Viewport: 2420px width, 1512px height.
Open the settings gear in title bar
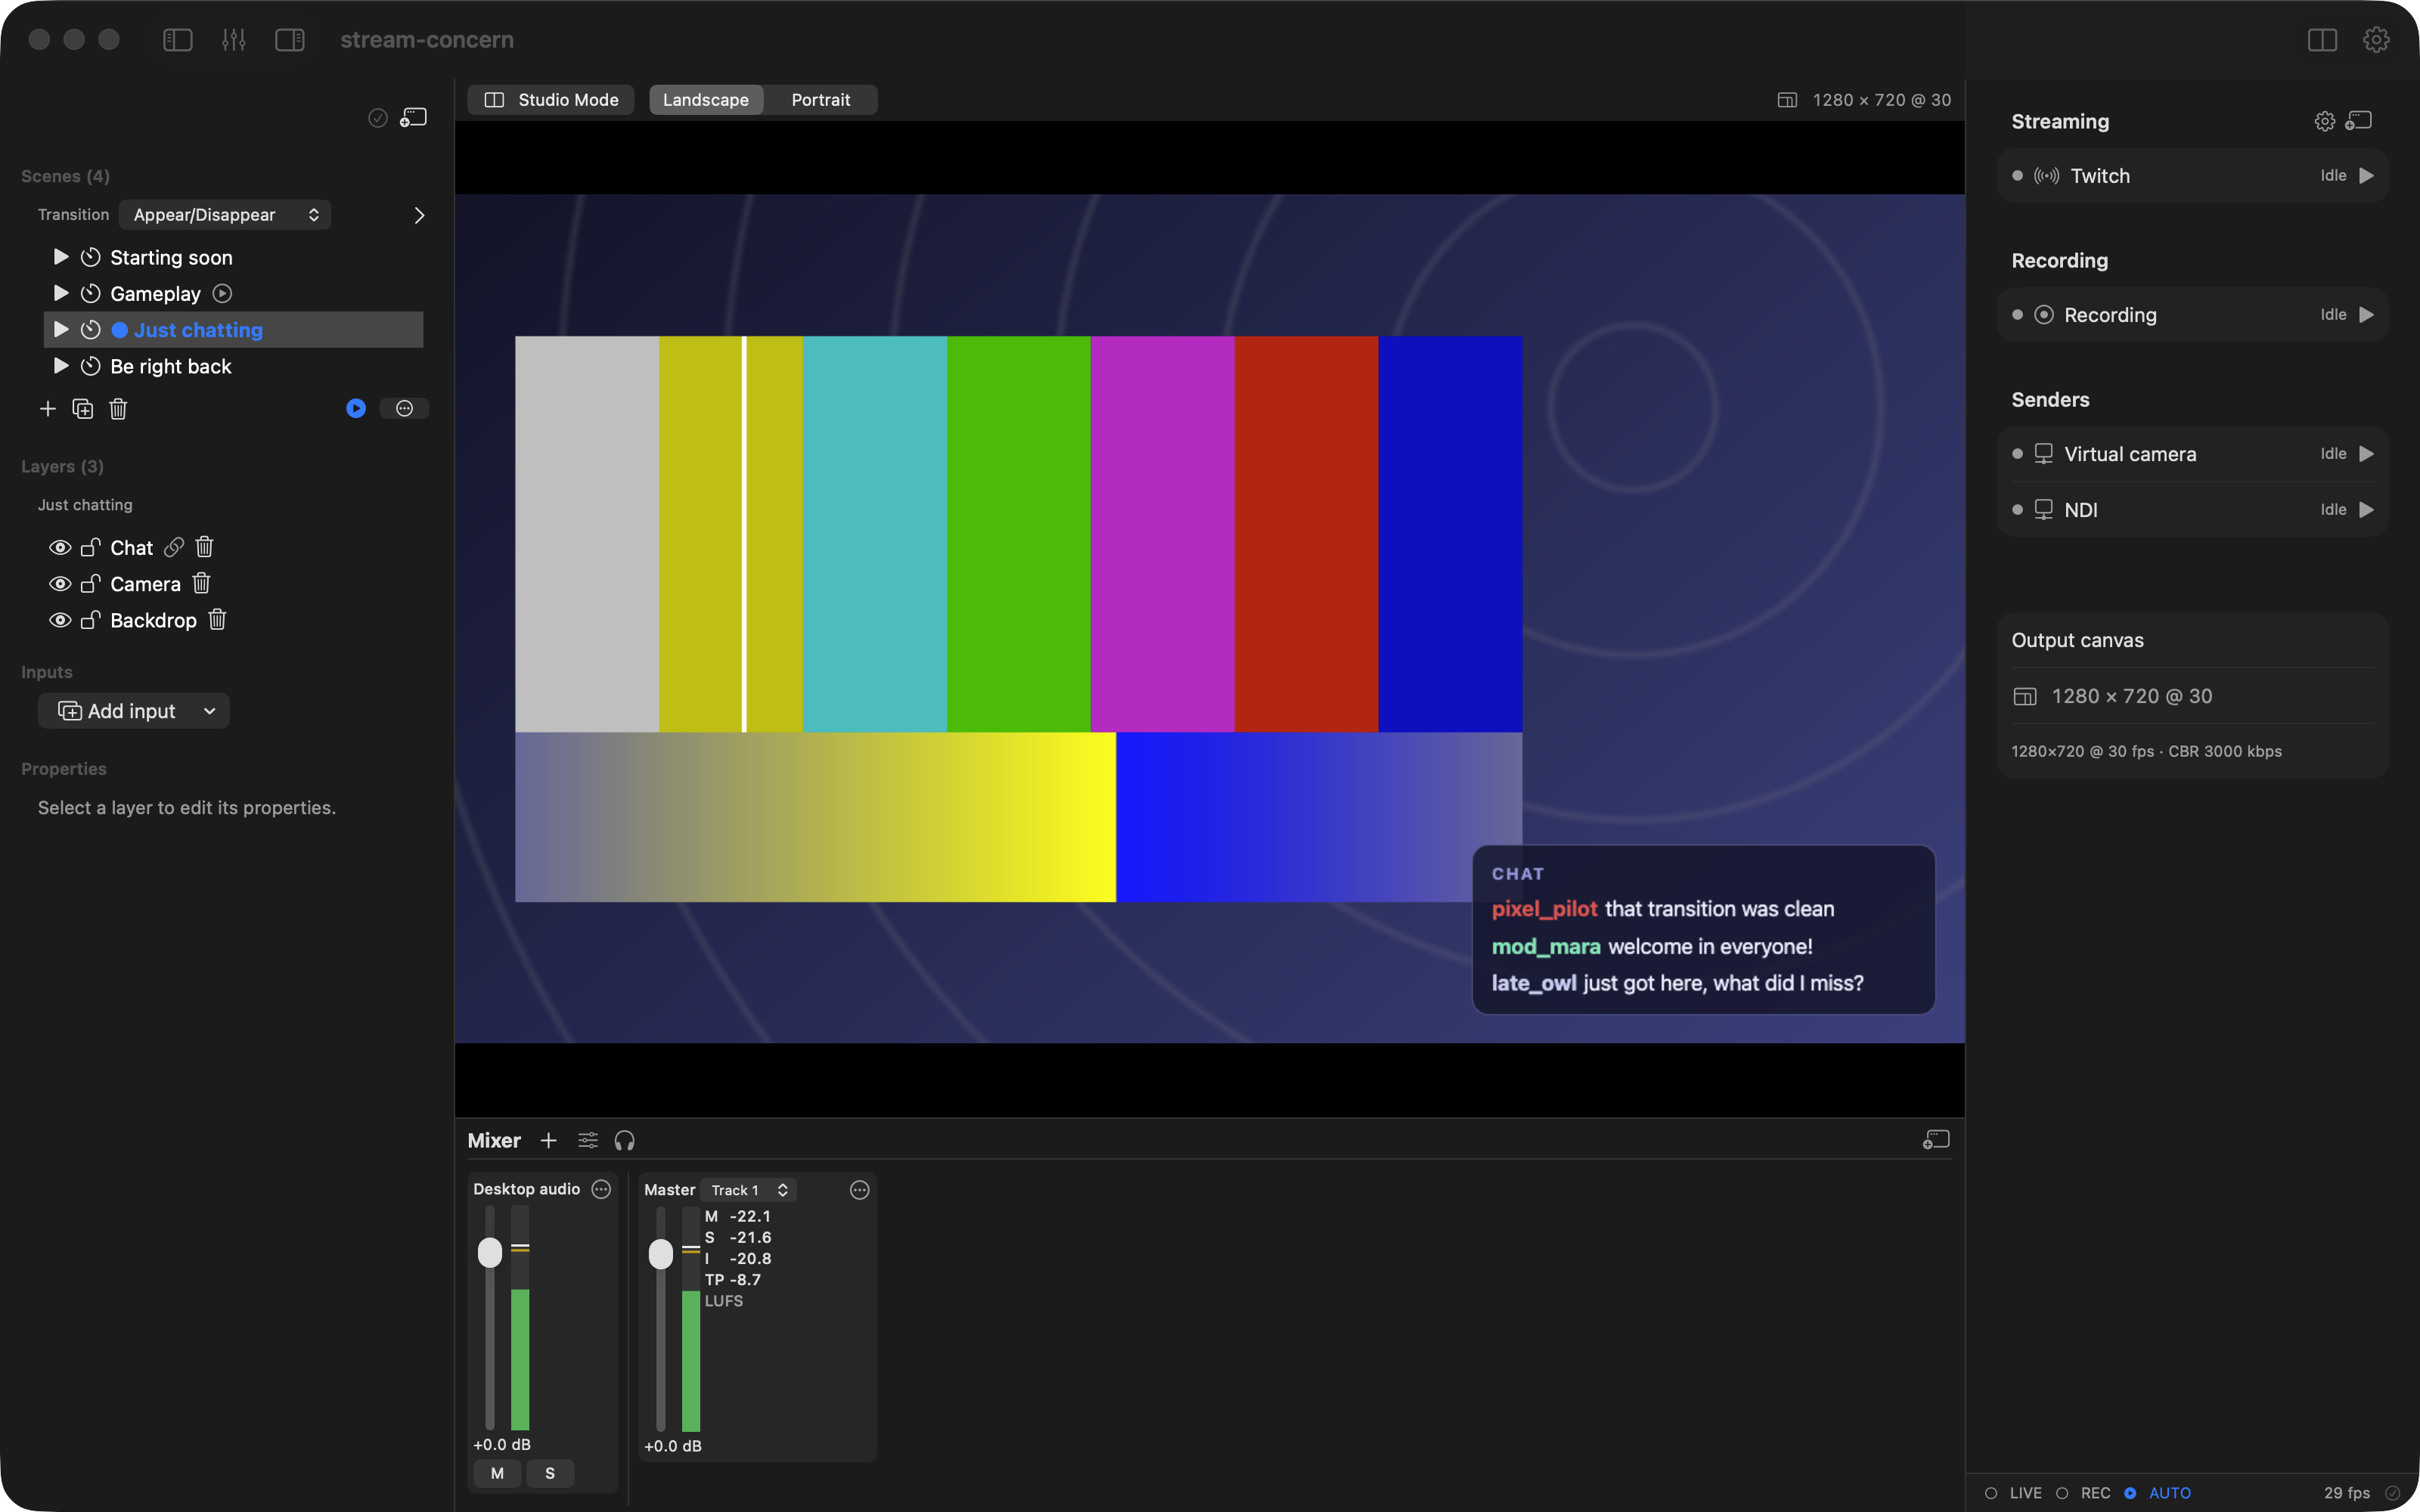[2376, 40]
